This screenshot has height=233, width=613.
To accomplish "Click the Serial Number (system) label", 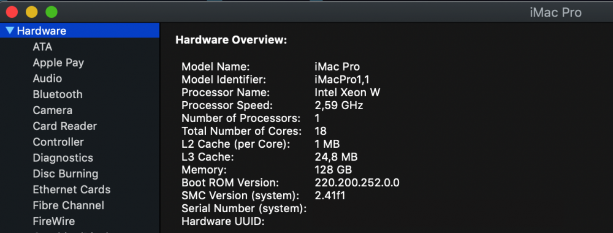I will pos(244,208).
